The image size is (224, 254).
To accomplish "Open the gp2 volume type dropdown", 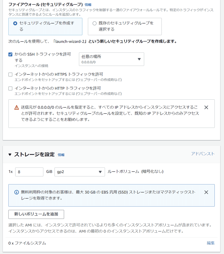I will (x=80, y=172).
